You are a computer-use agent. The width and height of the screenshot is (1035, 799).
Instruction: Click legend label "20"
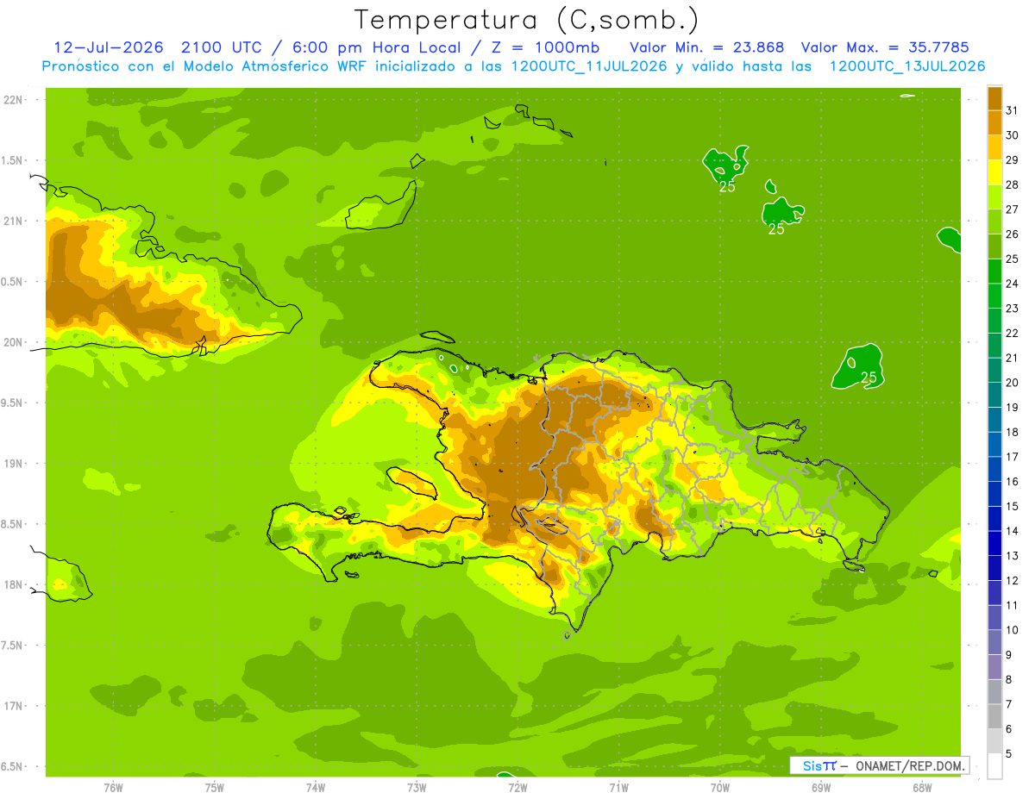1013,383
